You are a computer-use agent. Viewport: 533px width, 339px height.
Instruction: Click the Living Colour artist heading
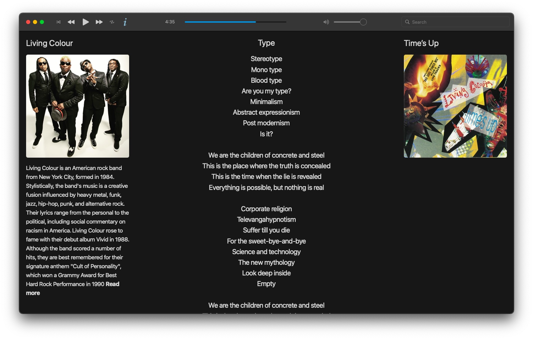[x=49, y=43]
